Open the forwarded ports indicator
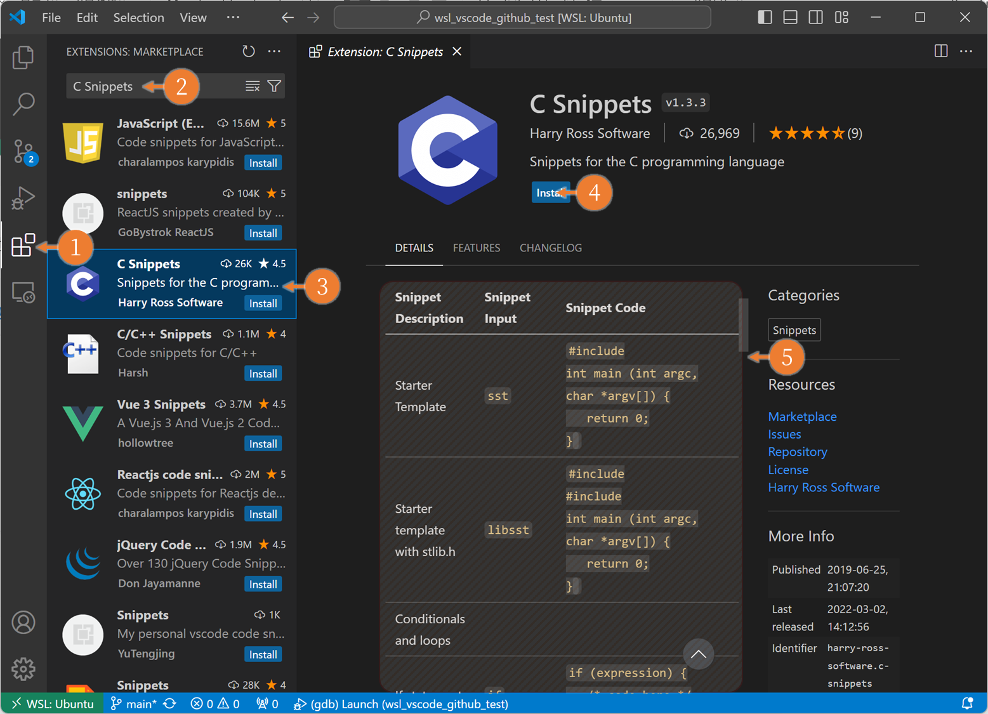 click(x=267, y=704)
